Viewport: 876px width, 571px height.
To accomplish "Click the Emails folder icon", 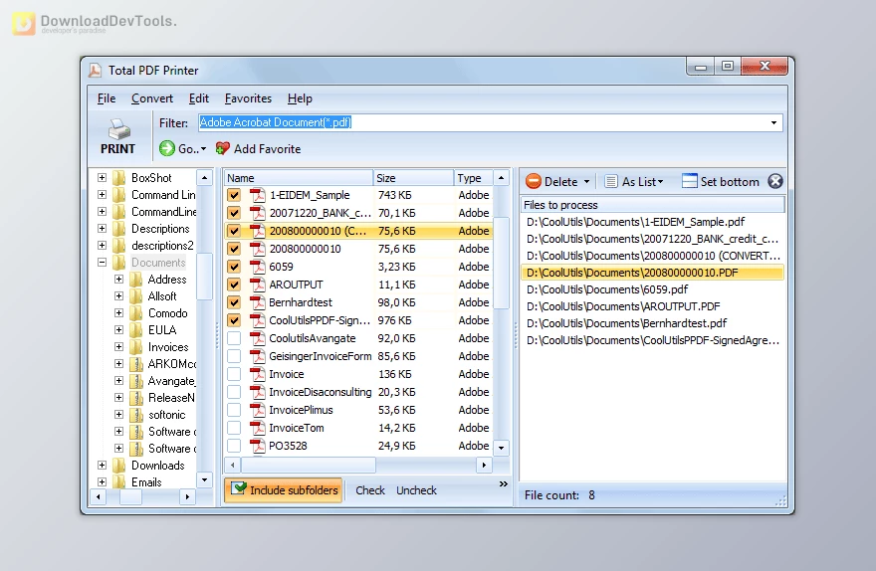I will pos(118,482).
